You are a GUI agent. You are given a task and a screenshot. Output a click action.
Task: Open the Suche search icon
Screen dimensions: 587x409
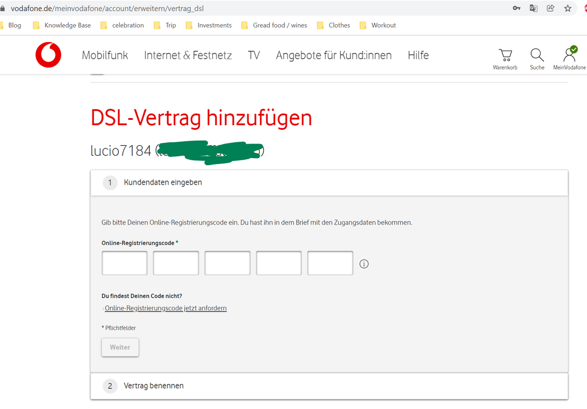[x=537, y=59]
